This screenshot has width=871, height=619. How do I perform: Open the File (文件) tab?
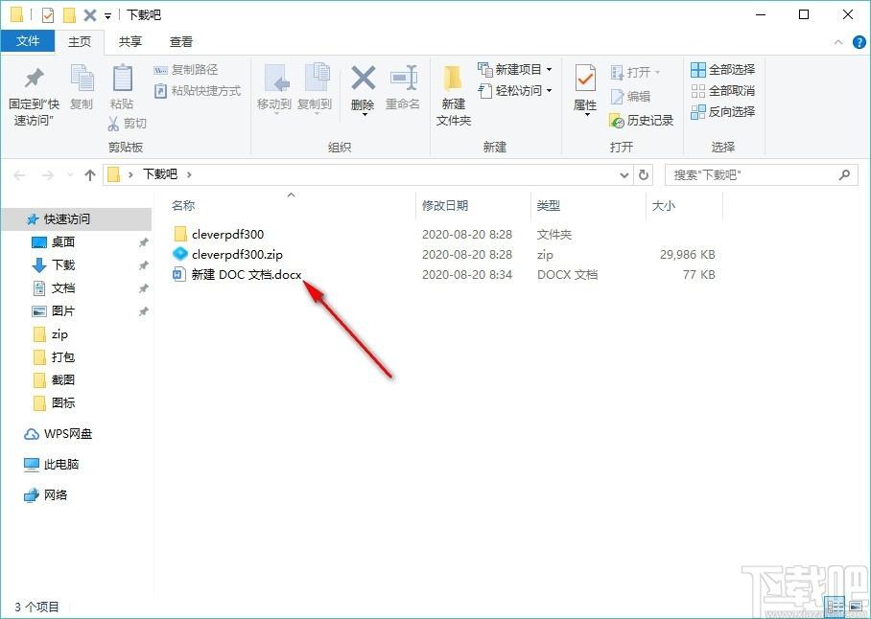point(28,41)
